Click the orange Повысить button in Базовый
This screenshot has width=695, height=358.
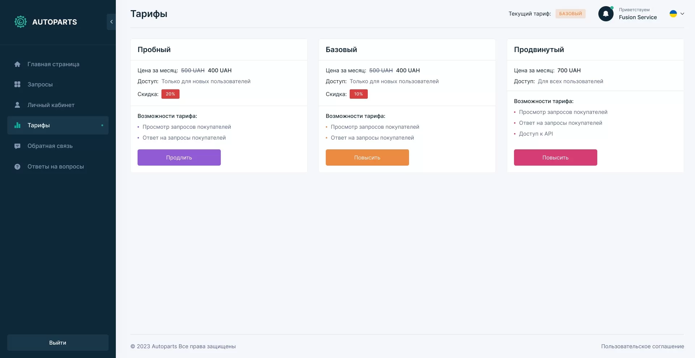pyautogui.click(x=367, y=158)
